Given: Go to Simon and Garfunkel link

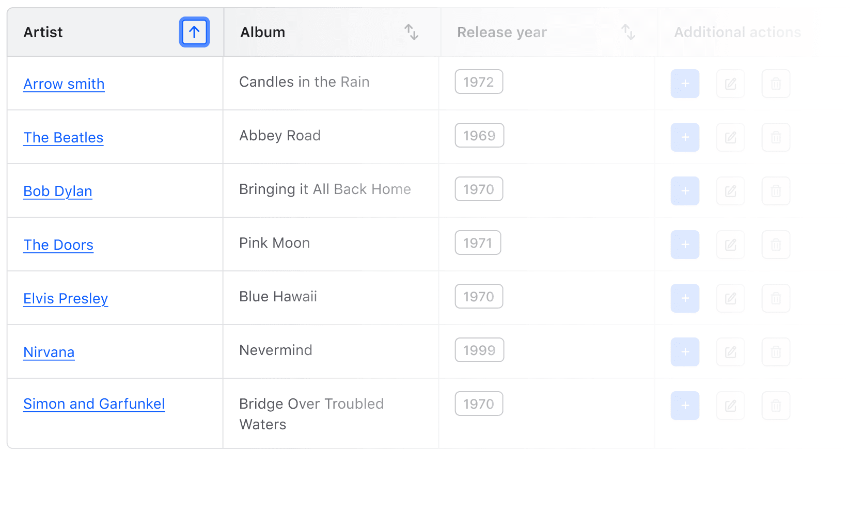Looking at the screenshot, I should (x=94, y=404).
